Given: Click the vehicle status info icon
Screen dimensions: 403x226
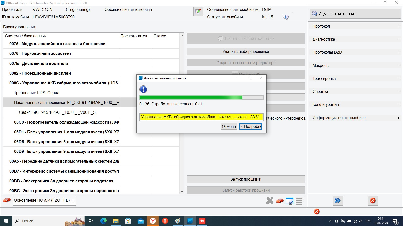Looking at the screenshot, I should click(x=286, y=17).
